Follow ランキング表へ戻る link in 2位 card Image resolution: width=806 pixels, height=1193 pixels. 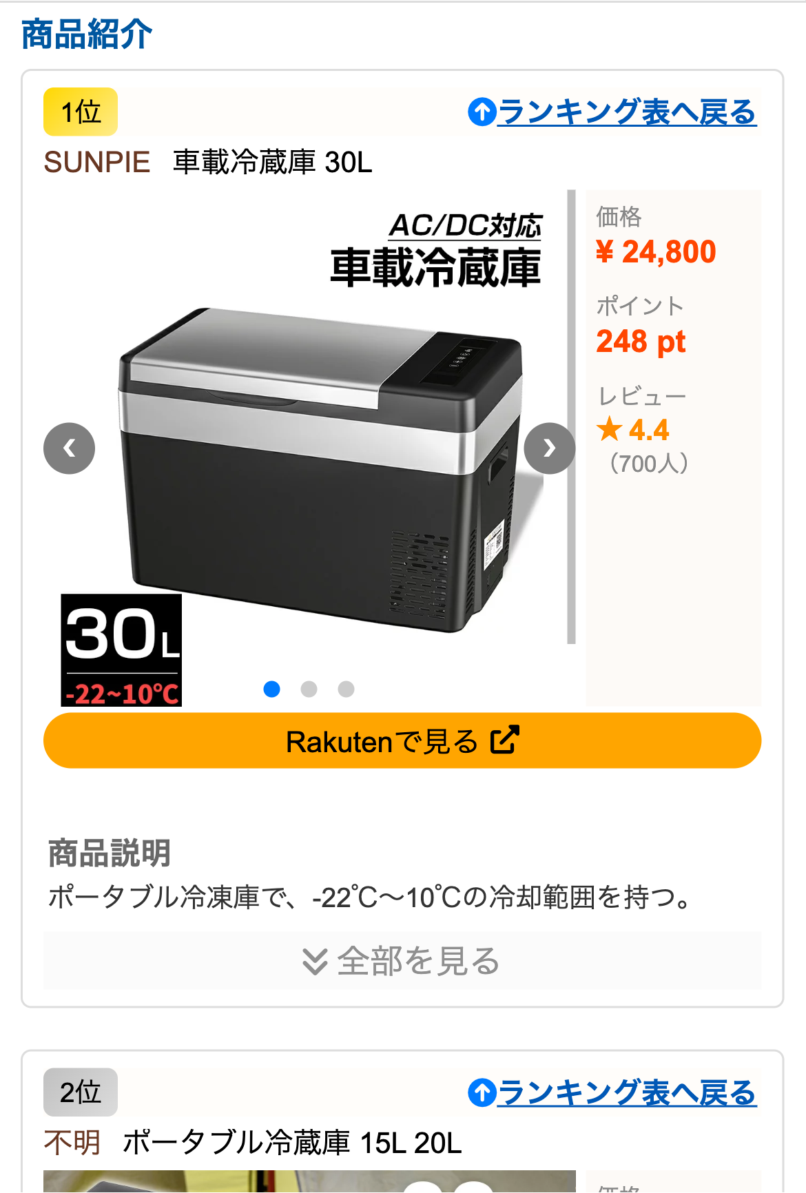pos(627,1092)
